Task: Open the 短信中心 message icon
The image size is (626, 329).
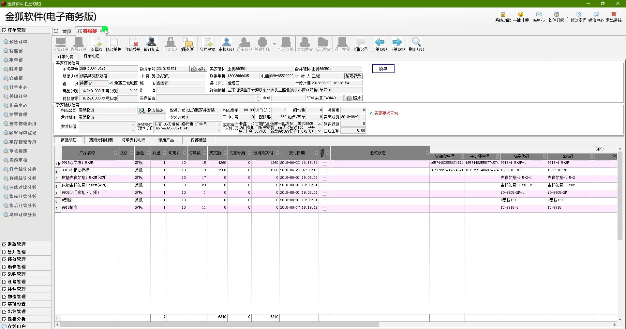Action: 596,14
